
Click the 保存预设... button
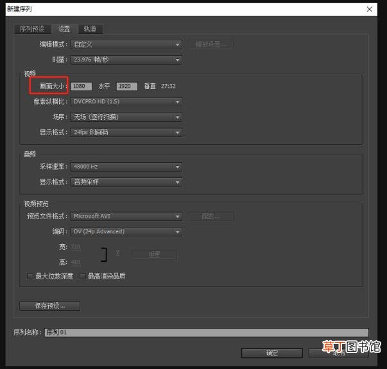[50, 306]
